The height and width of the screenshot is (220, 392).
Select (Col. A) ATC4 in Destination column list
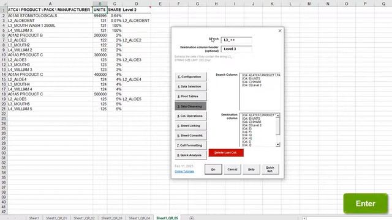(258, 116)
